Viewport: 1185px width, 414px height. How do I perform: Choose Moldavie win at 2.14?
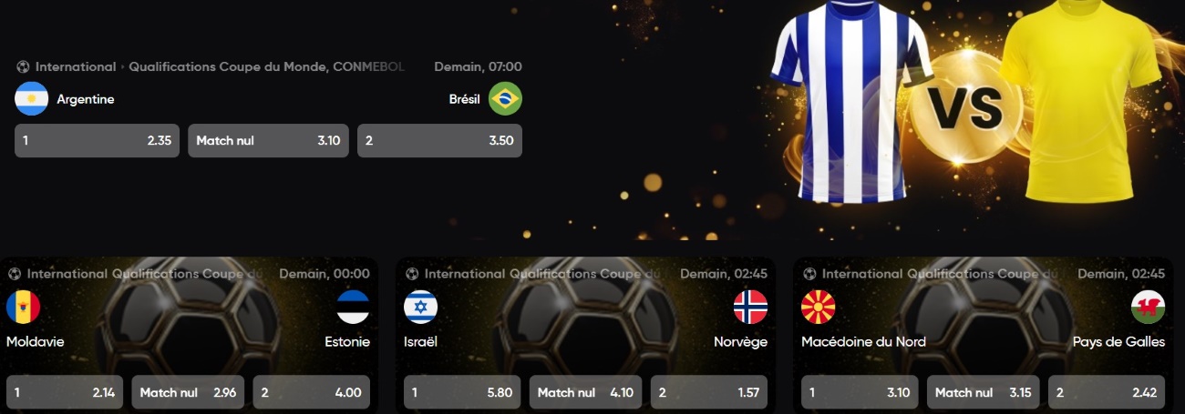pos(64,393)
